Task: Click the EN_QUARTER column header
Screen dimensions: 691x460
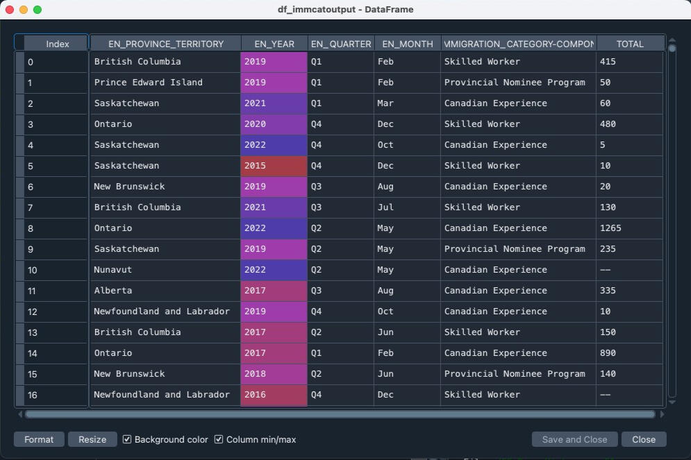Action: tap(341, 44)
